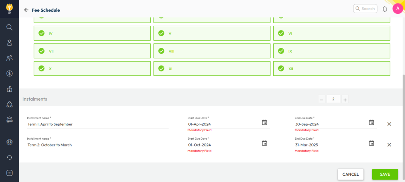This screenshot has height=182, width=405.
Task: Open the graduation cap icon in sidebar
Action: 9,120
